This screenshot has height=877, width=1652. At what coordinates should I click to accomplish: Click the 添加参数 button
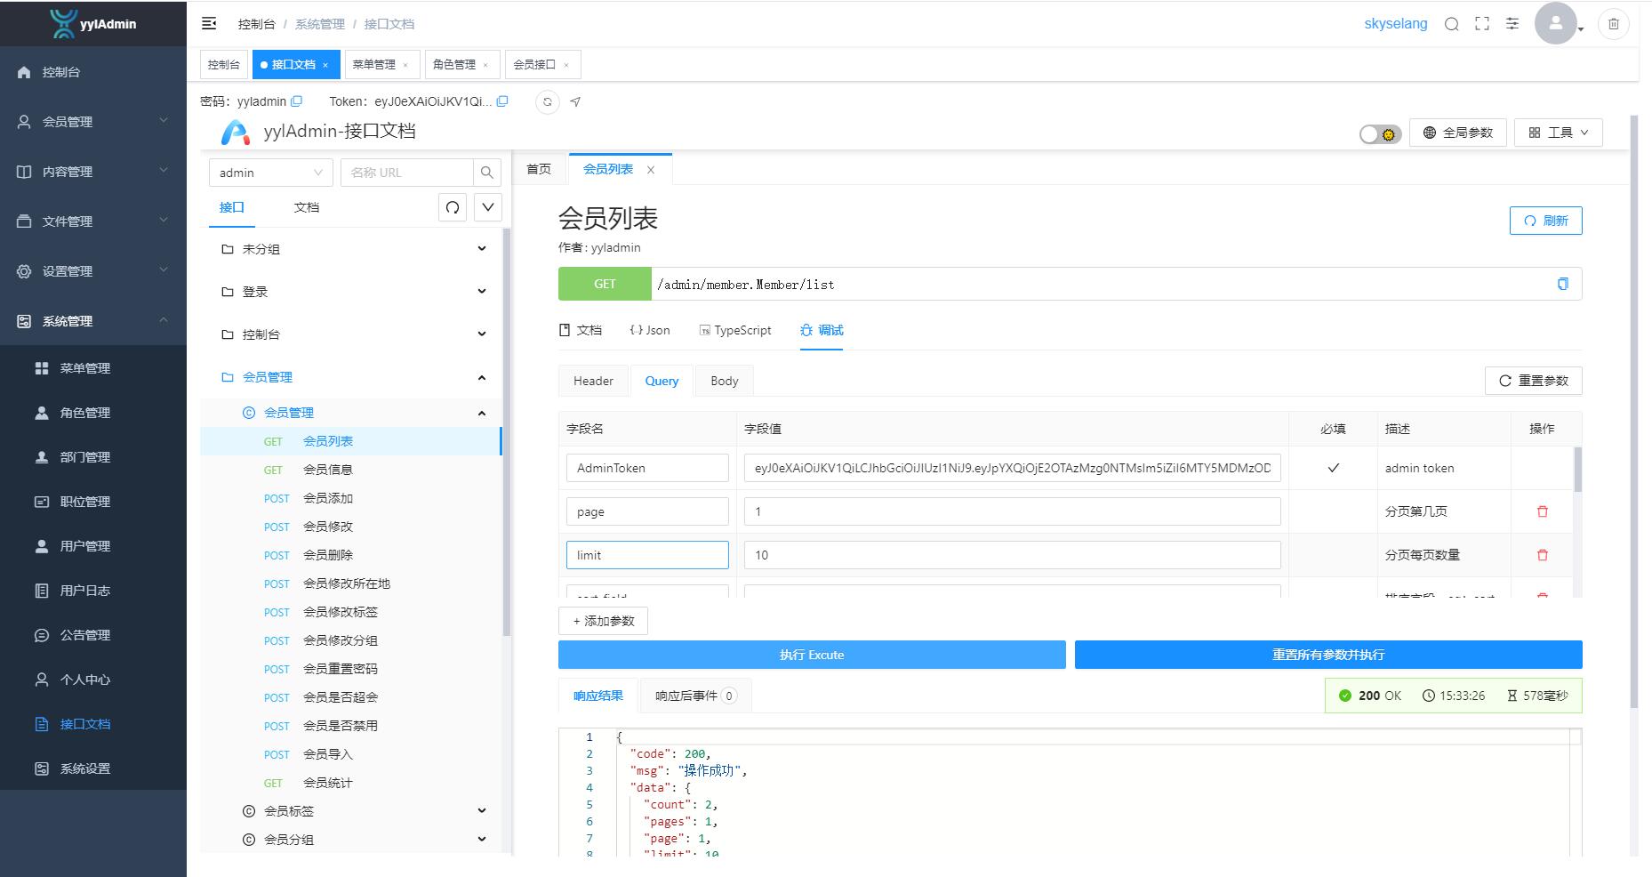[x=603, y=621]
